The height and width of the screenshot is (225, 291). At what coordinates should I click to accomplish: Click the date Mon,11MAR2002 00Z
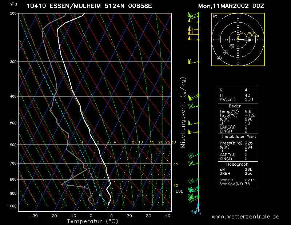point(231,6)
